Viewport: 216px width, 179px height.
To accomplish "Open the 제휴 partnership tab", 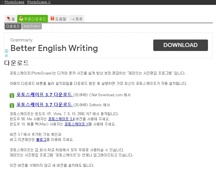I will click(76, 19).
